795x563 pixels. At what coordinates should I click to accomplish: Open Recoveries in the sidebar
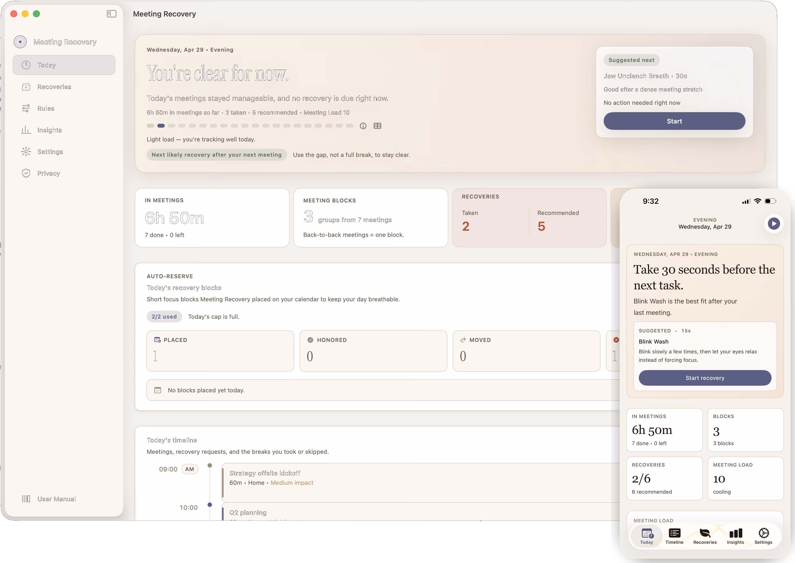[x=64, y=87]
